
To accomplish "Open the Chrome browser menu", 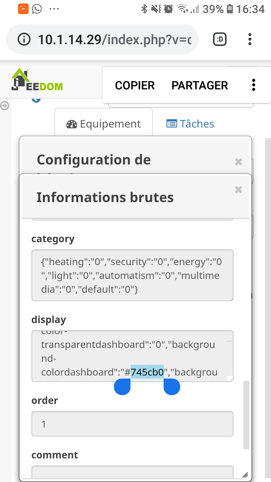I will pyautogui.click(x=250, y=39).
